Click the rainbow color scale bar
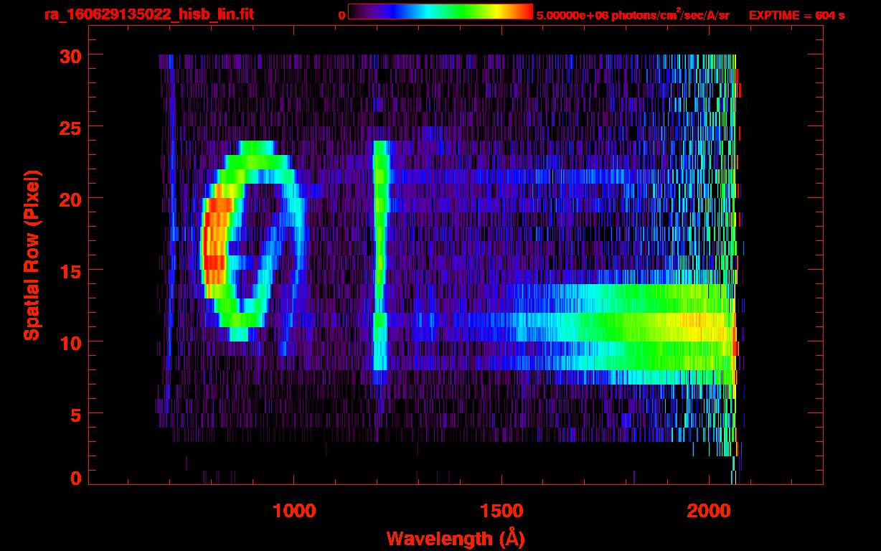 pos(440,11)
